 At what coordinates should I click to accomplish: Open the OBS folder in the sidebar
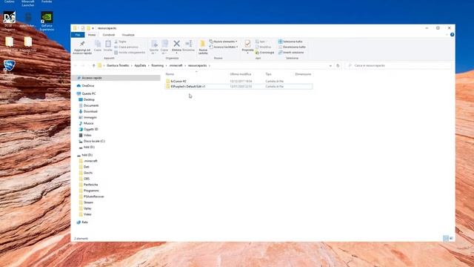[x=87, y=179]
